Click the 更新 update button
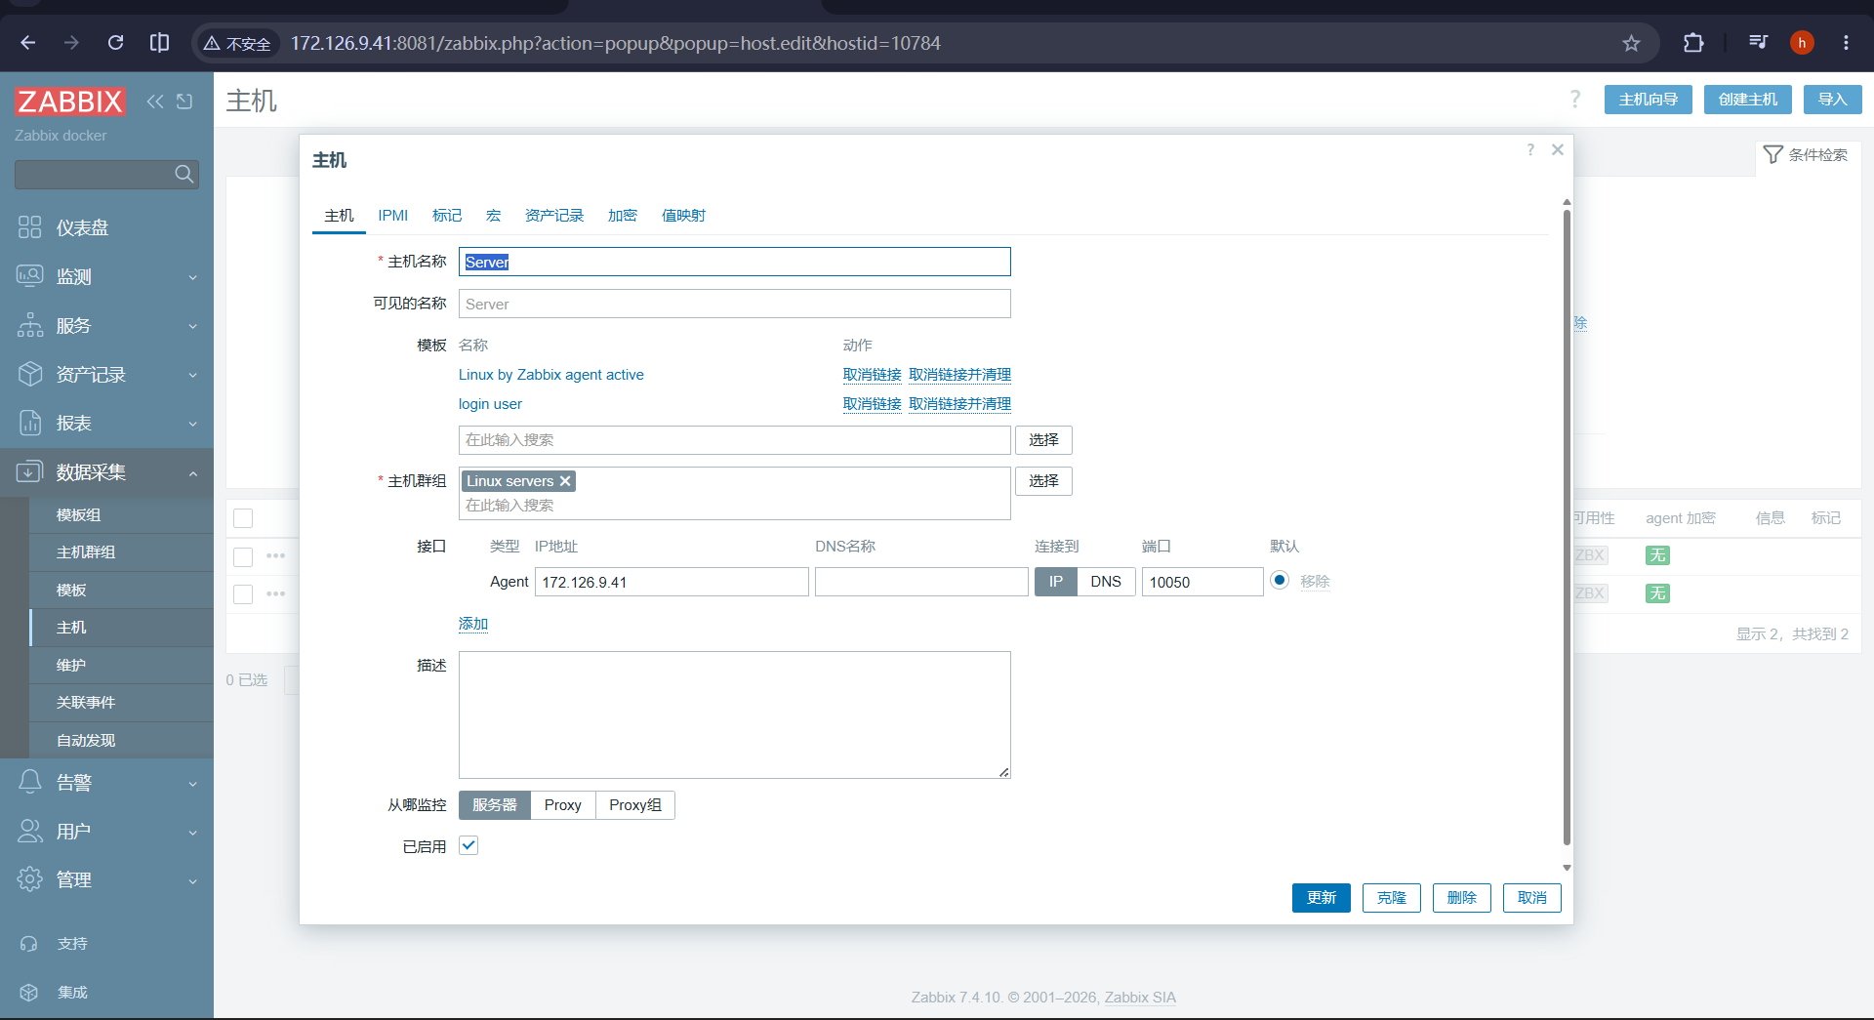 coord(1321,898)
